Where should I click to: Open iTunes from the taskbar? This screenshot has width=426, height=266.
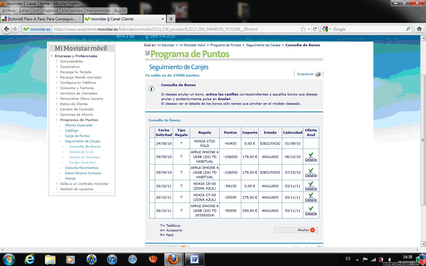(x=112, y=259)
